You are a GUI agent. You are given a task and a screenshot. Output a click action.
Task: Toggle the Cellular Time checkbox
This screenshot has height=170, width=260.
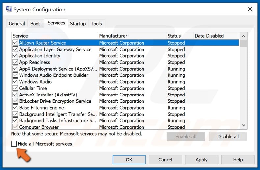tap(15, 88)
